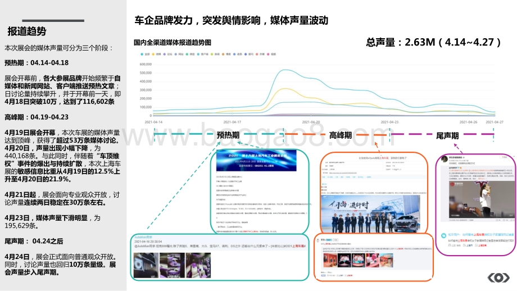Open the car launch ceremony photo
Image resolution: width=517 pixels, height=291 pixels.
[370, 214]
